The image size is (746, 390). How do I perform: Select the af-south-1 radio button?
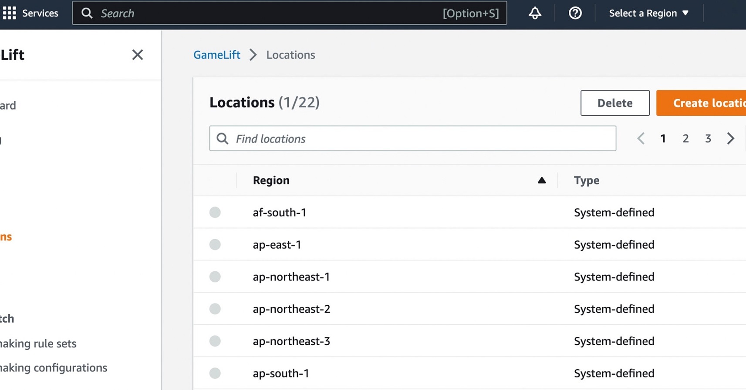pyautogui.click(x=215, y=212)
